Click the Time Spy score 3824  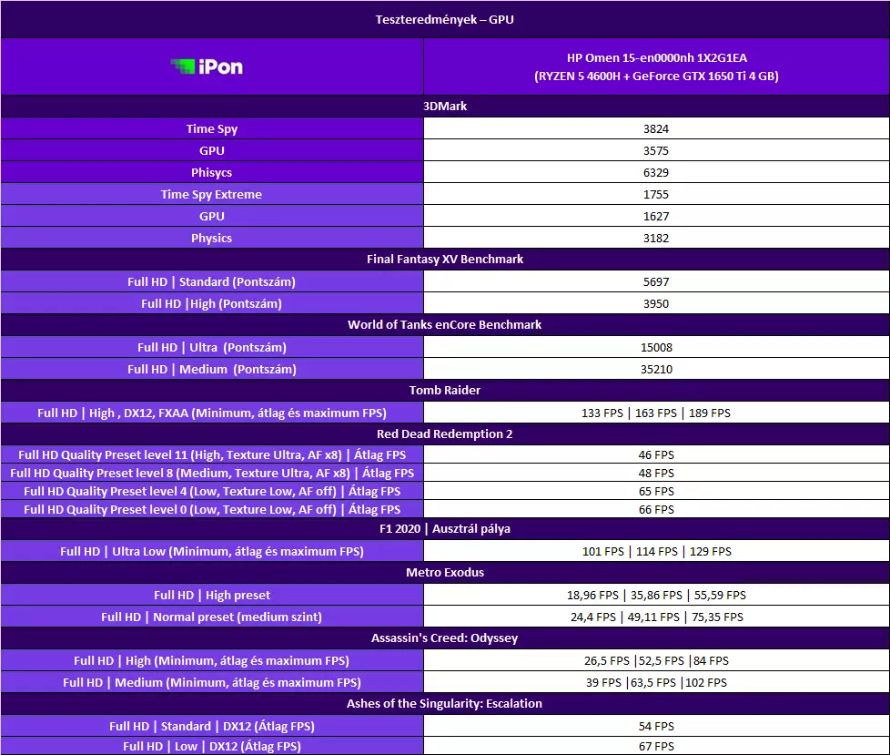click(x=656, y=128)
